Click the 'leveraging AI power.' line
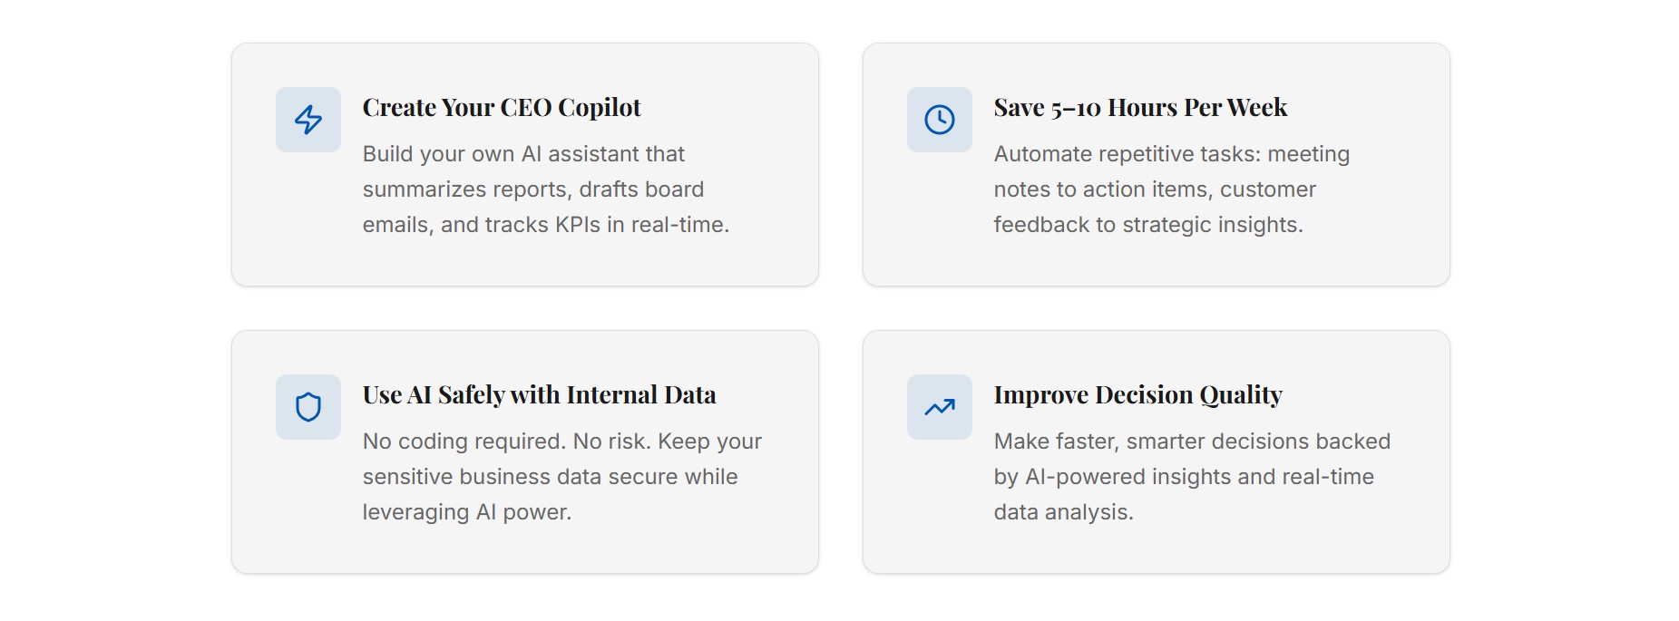The width and height of the screenshot is (1679, 621). [x=467, y=512]
